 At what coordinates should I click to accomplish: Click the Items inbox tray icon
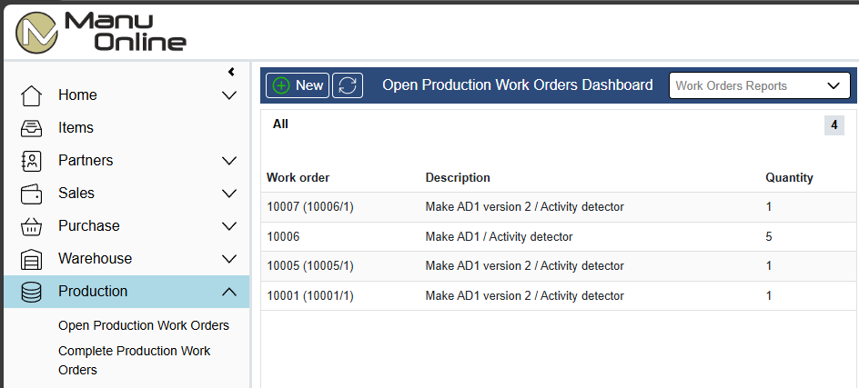31,128
